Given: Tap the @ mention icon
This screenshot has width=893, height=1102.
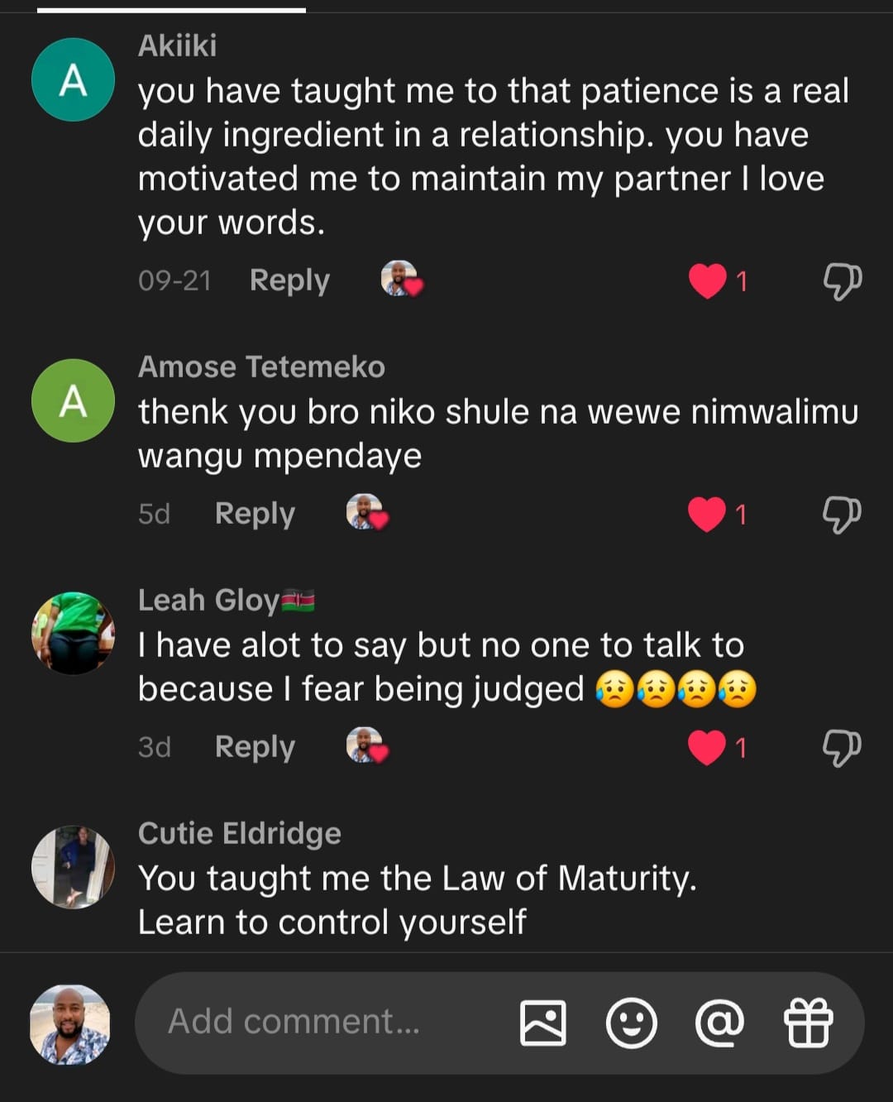Looking at the screenshot, I should pyautogui.click(x=719, y=1023).
